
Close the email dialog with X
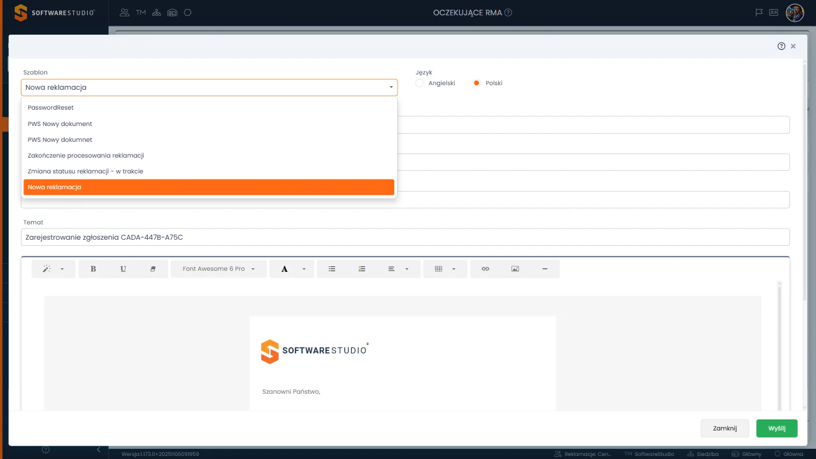[x=793, y=46]
